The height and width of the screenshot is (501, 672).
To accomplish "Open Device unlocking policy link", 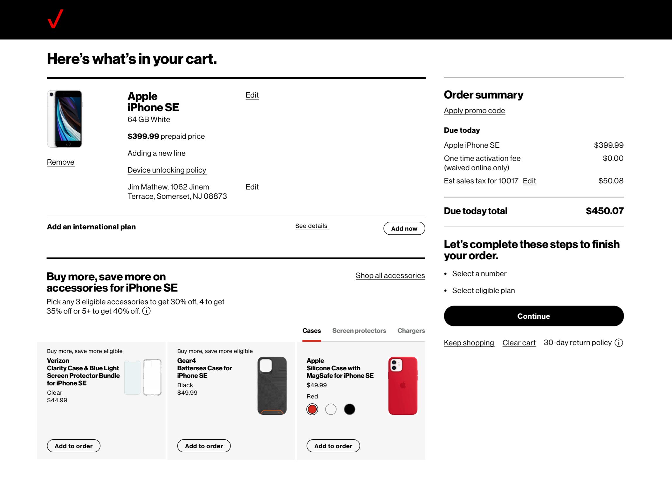I will point(167,170).
